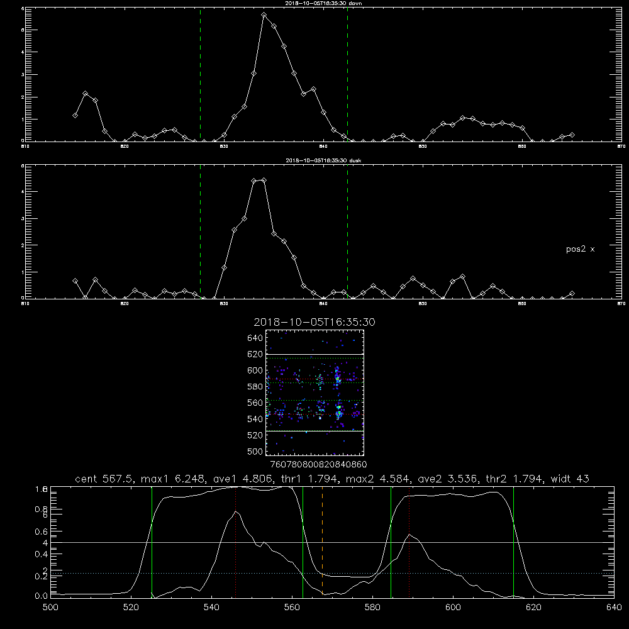Click x-axis label '600' of bottom plot
Viewport: 629px width, 629px height.
(453, 608)
